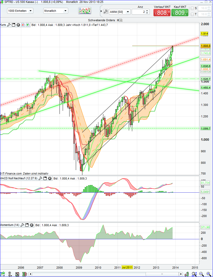Image resolution: width=213 pixels, height=277 pixels.
Task: Click the red sell arrow icon in Kurs panel
Action: [x=23, y=25]
